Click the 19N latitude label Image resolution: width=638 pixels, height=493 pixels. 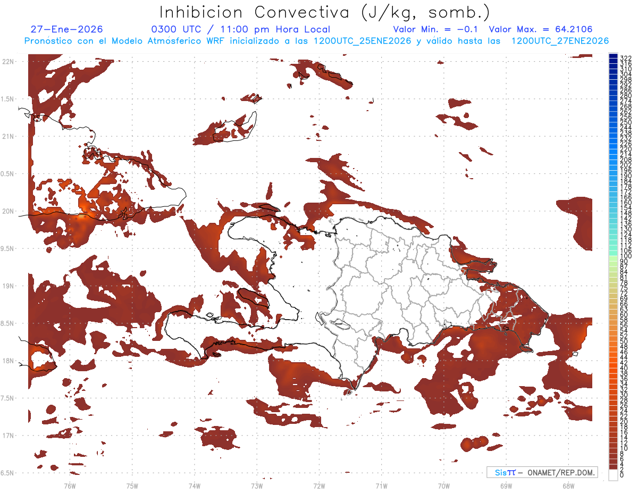(x=8, y=286)
